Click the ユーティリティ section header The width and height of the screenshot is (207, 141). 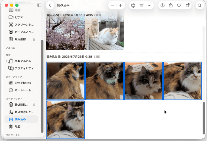click(x=14, y=99)
